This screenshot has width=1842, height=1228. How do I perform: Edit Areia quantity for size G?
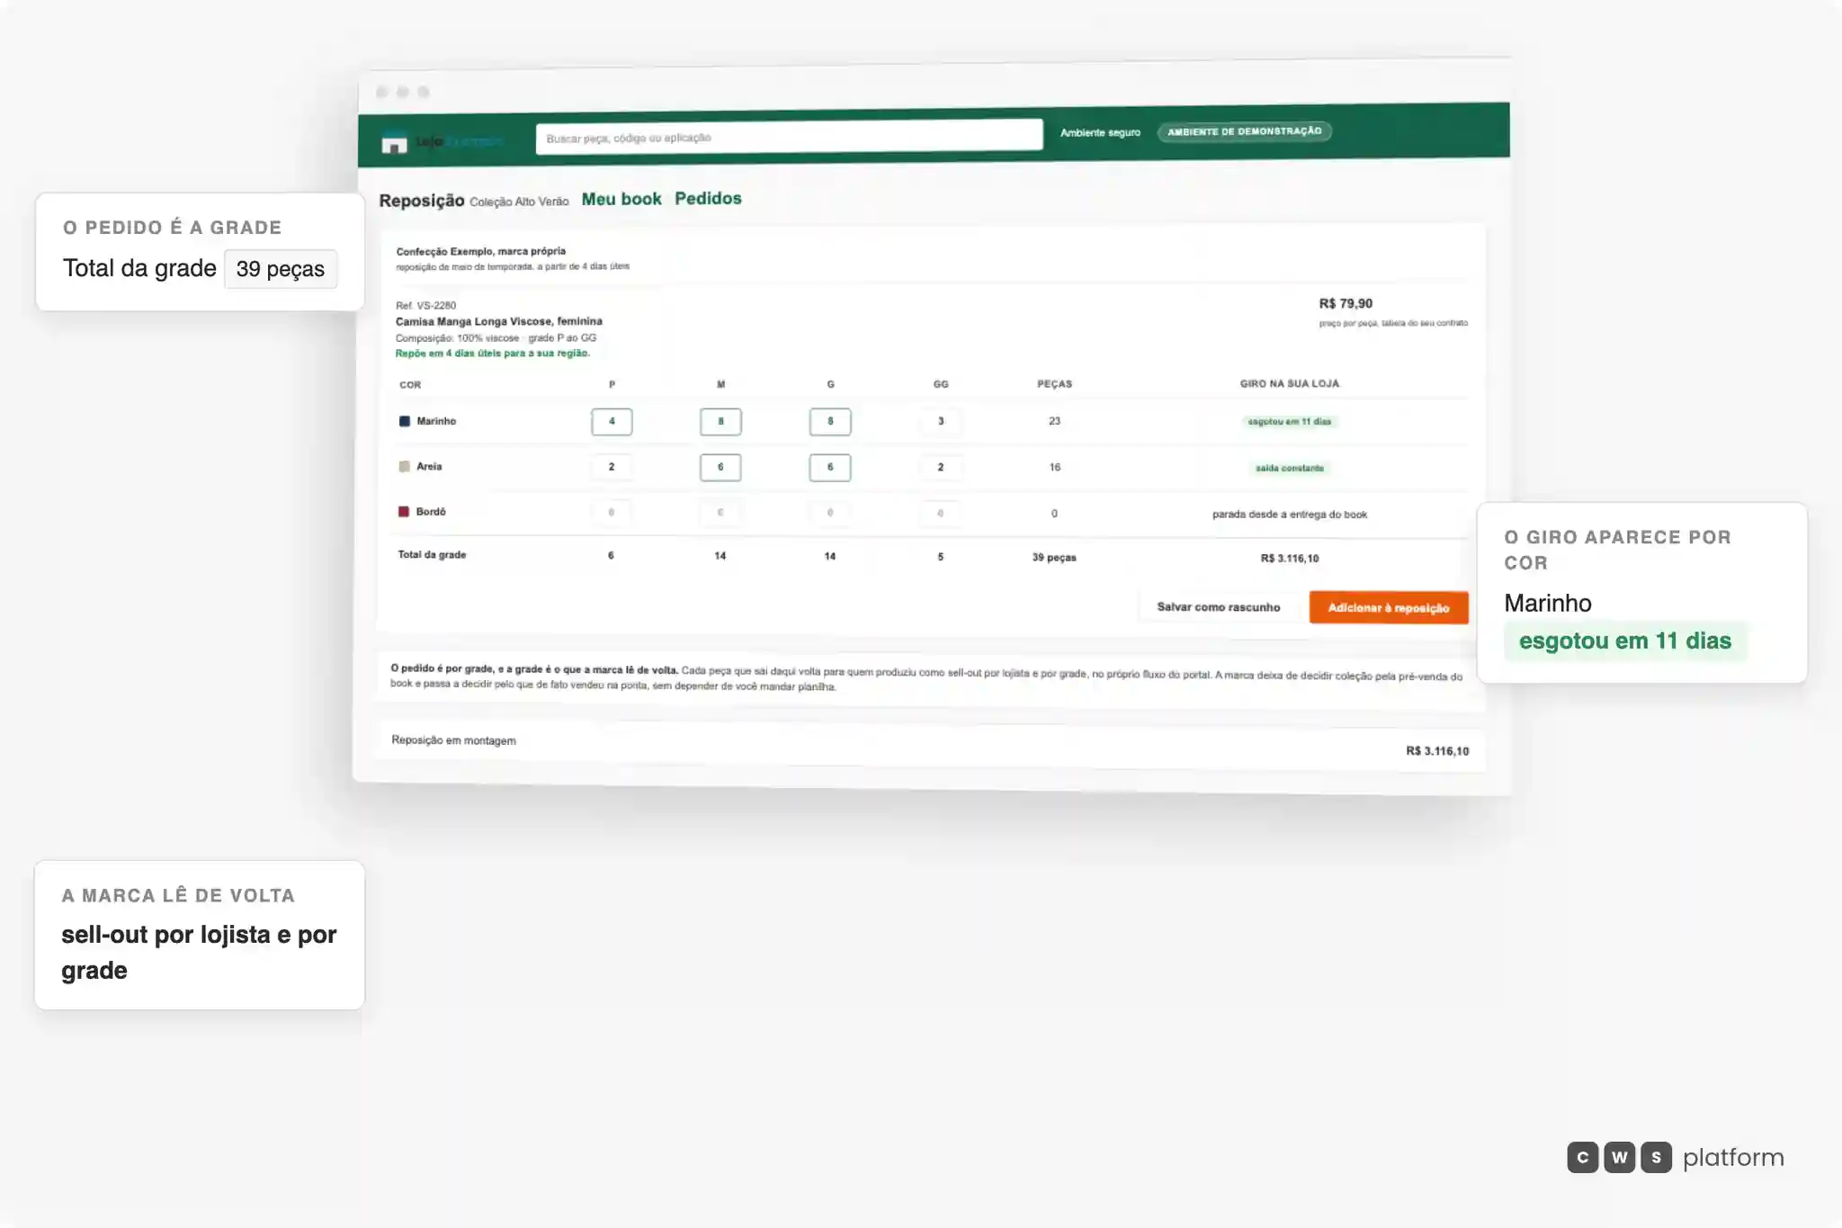click(830, 467)
